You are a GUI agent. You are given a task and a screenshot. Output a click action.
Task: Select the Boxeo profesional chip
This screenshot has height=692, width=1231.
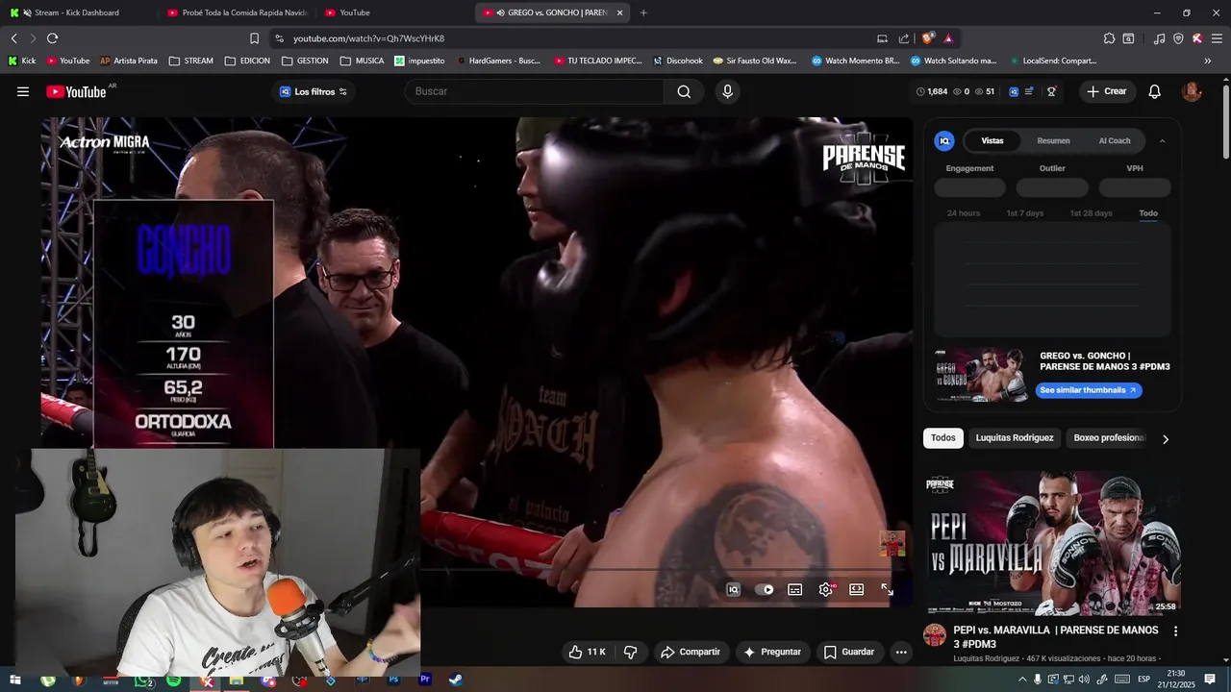pos(1109,438)
